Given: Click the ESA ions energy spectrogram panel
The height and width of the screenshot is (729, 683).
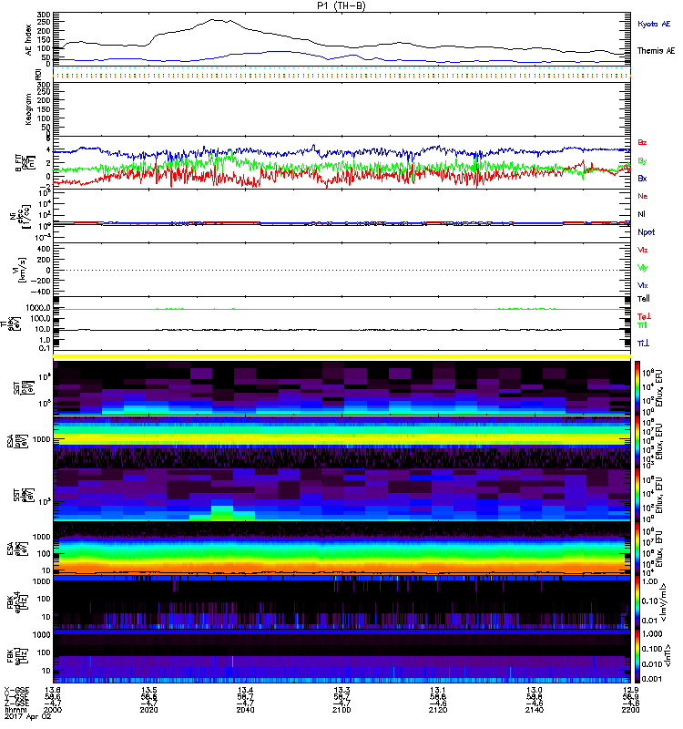Looking at the screenshot, I should coord(341,441).
